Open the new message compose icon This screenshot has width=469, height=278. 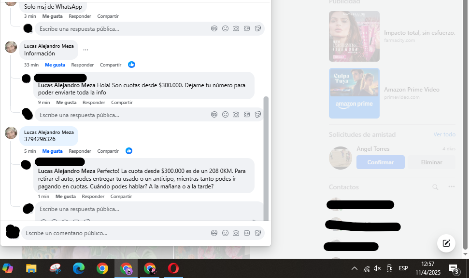(x=446, y=243)
